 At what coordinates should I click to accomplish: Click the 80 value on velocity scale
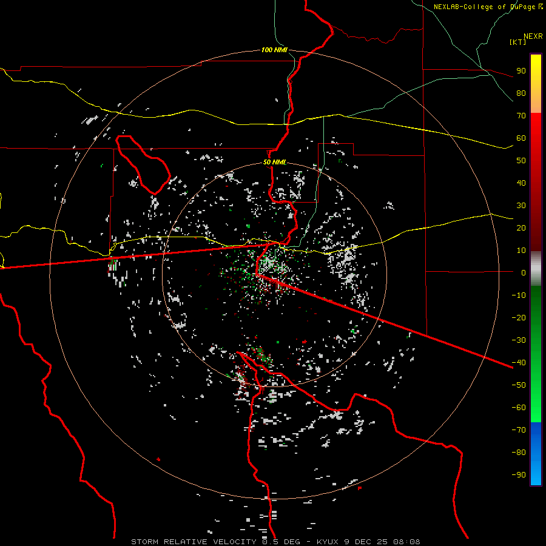click(x=521, y=93)
